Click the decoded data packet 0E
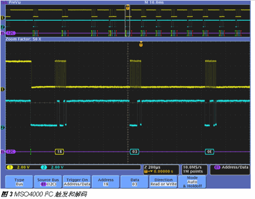255x199 pixels. (x=209, y=152)
